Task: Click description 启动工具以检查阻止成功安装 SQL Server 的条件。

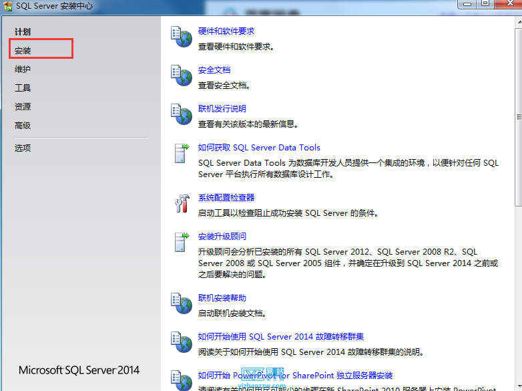Action: click(288, 213)
